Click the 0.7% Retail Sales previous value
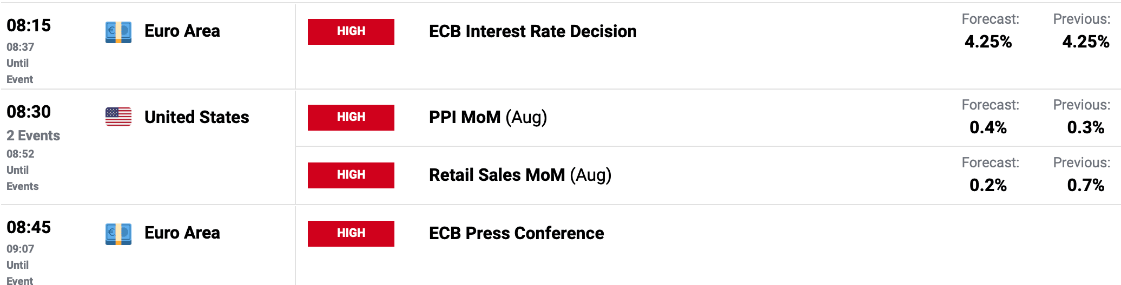 [1085, 185]
